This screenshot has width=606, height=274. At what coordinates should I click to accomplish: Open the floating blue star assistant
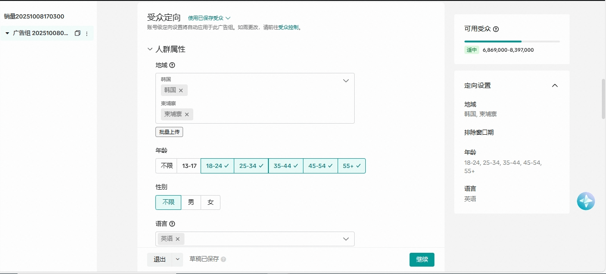coord(586,201)
